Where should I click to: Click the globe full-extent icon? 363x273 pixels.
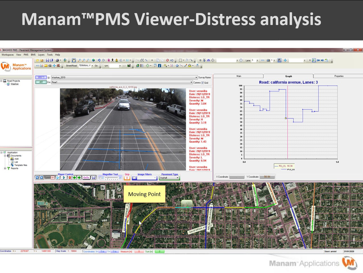point(93,61)
